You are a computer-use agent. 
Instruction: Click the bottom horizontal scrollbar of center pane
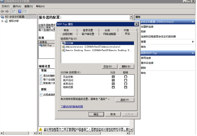(x=84, y=133)
